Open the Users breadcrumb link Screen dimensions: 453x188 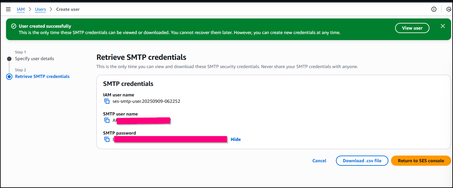[x=40, y=9]
